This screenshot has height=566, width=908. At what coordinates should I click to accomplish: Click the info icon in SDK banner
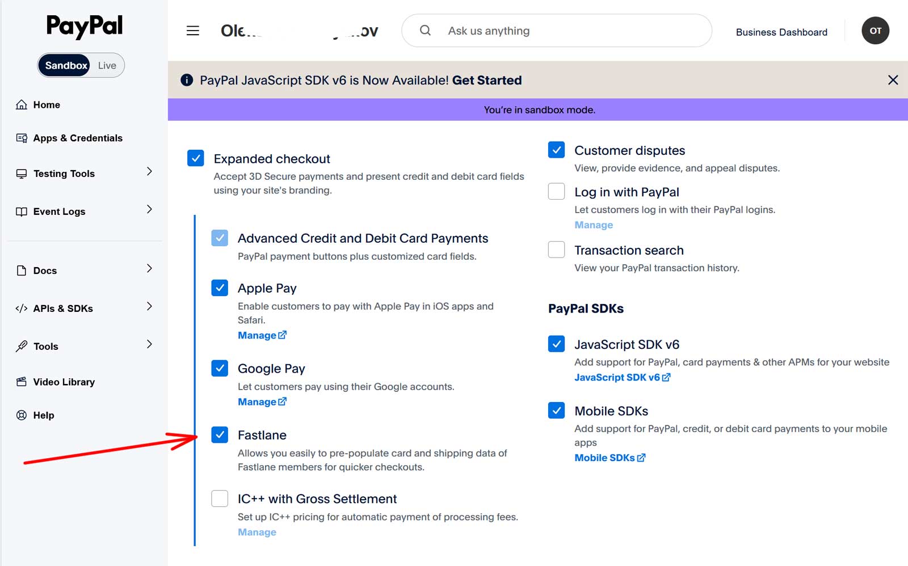pos(186,80)
